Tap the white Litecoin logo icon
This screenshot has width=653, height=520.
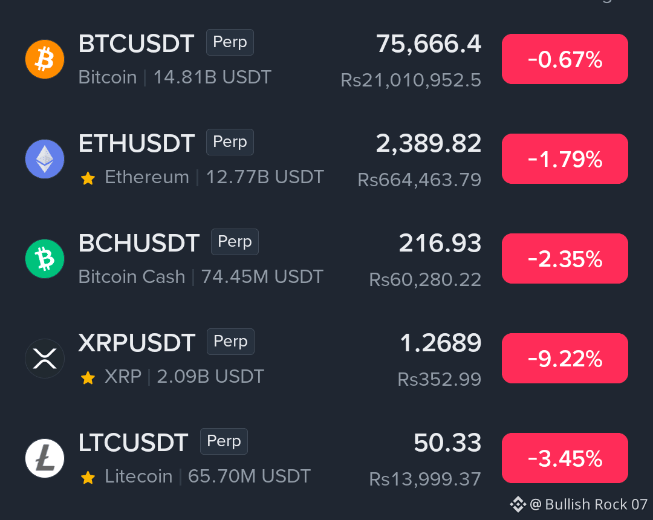45,458
